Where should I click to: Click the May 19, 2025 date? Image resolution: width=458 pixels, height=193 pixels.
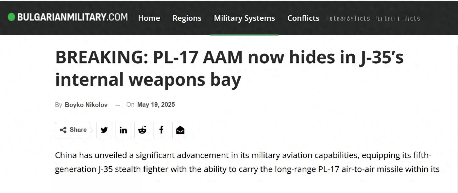pyautogui.click(x=156, y=105)
